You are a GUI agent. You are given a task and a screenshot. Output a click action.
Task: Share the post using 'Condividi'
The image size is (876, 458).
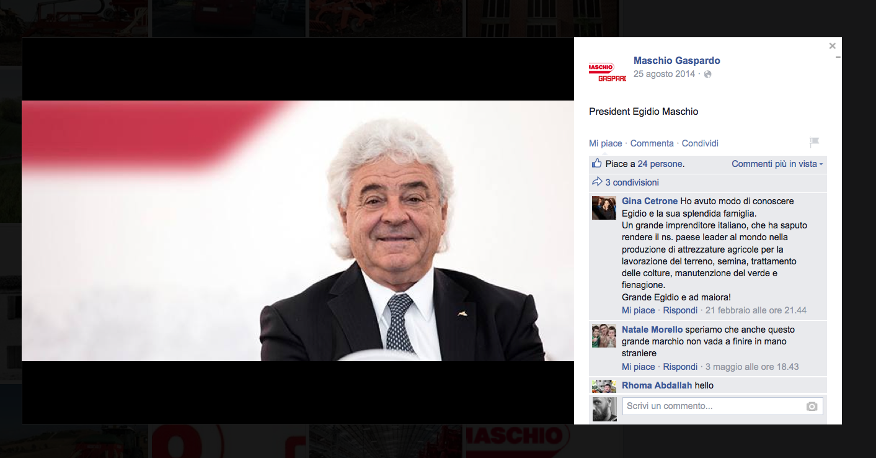click(699, 143)
